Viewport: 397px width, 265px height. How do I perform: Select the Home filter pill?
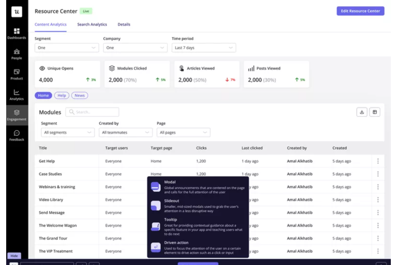(43, 95)
